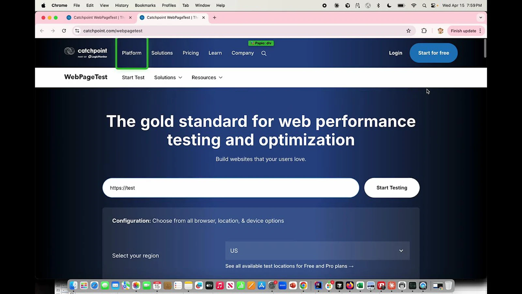Viewport: 522px width, 294px height.
Task: Open the US region dropdown
Action: pos(317,251)
